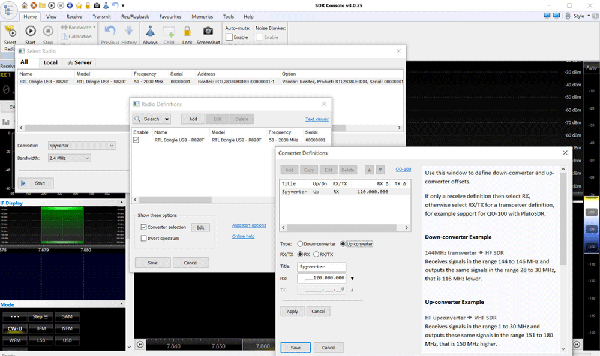Click the gold star favourites icon in quick access toolbar

(x=79, y=5)
